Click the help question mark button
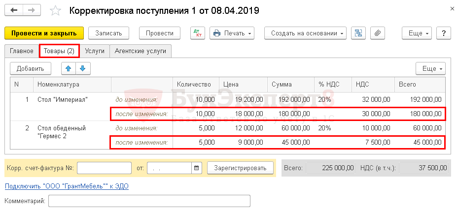 click(x=444, y=33)
